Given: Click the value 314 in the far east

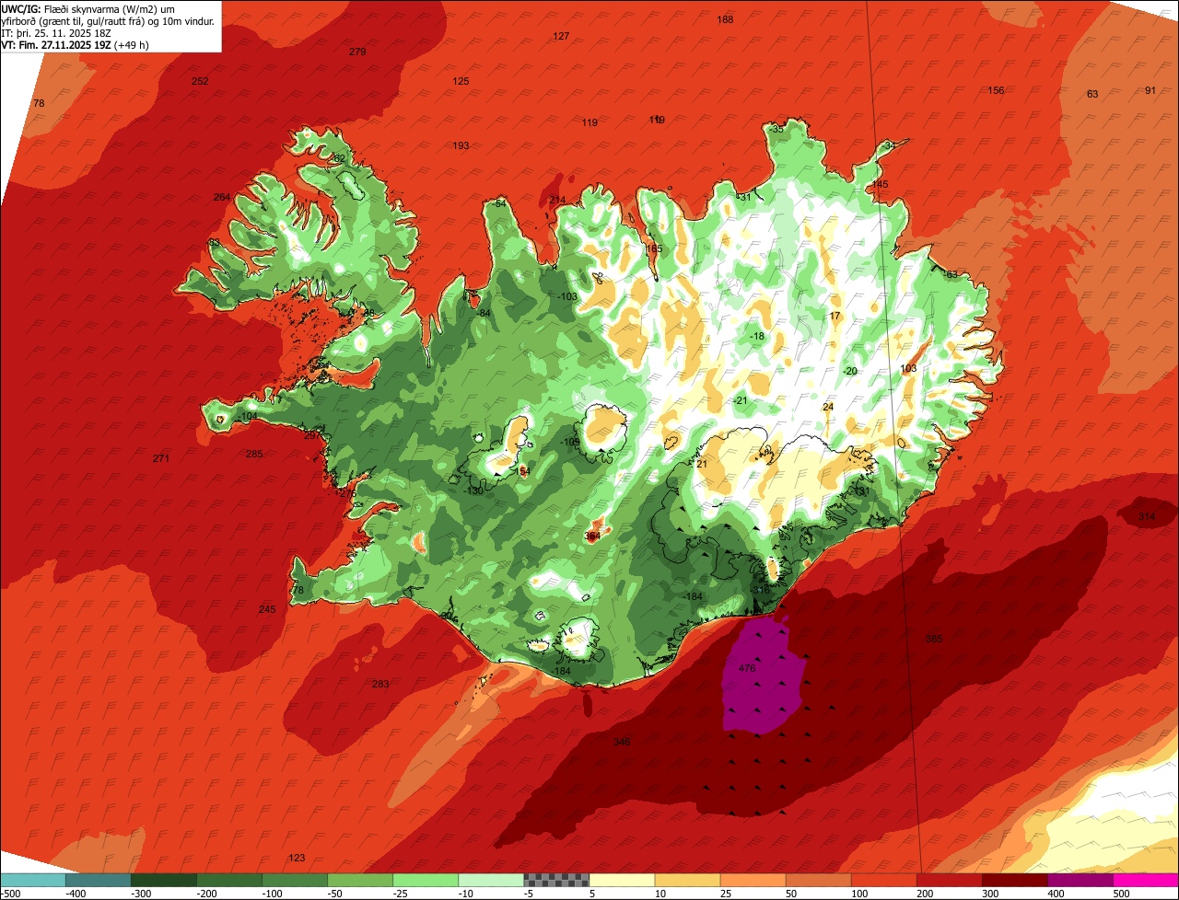Looking at the screenshot, I should pos(1146,517).
